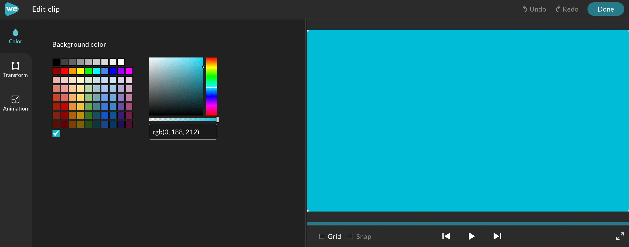Redo the last change

[567, 9]
